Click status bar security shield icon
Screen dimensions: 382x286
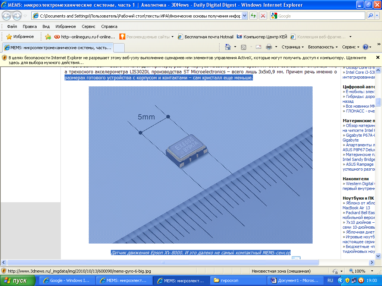coord(4,271)
